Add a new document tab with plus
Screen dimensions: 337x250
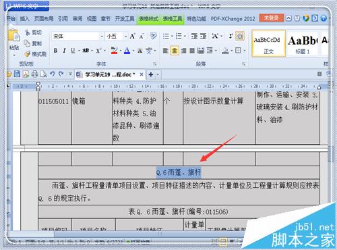tap(151, 74)
